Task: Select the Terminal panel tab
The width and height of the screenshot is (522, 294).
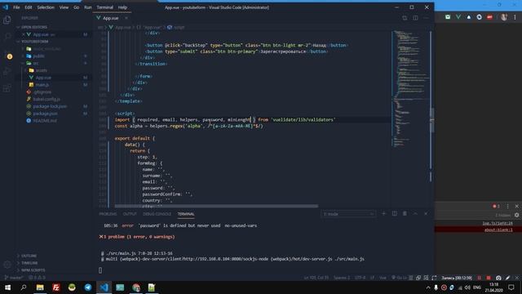Action: click(186, 214)
